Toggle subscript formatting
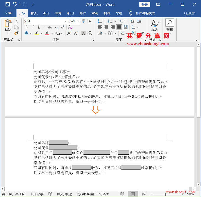 [56, 27]
